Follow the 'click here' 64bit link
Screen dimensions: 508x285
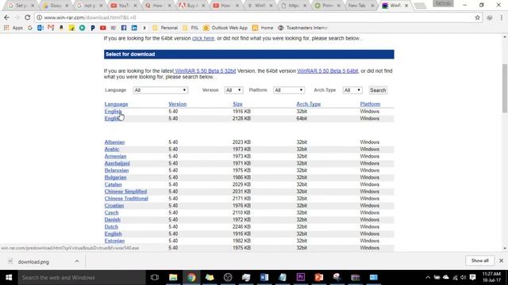tap(203, 38)
